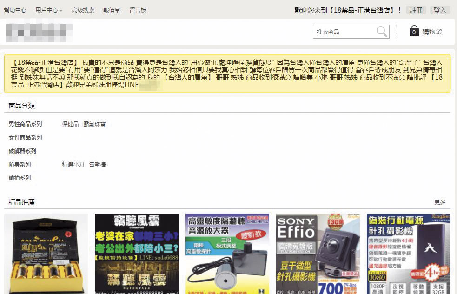Select 偷拍系列 category
457x294 pixels.
(20, 178)
